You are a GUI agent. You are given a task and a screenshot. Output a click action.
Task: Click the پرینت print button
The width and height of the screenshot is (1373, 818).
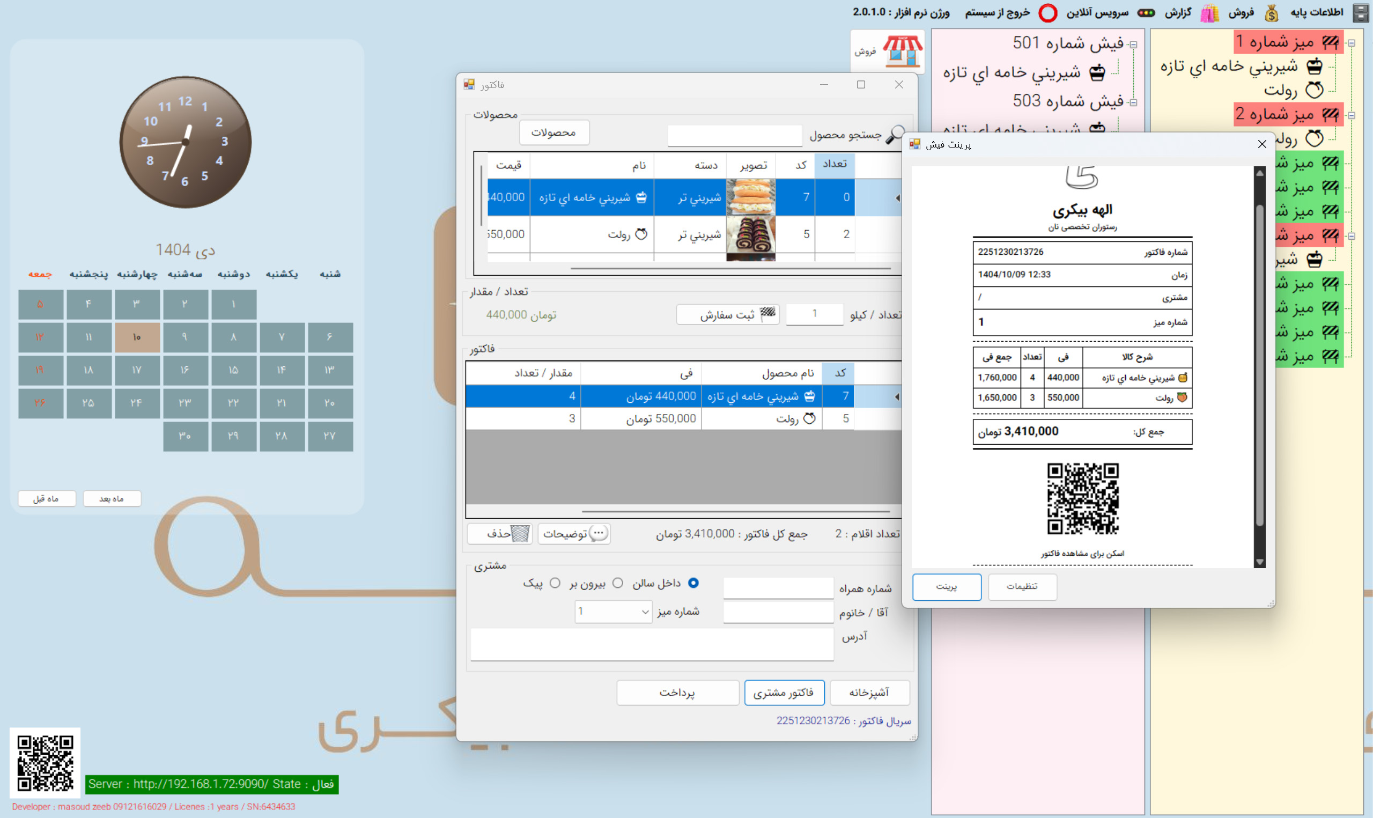[x=946, y=586]
